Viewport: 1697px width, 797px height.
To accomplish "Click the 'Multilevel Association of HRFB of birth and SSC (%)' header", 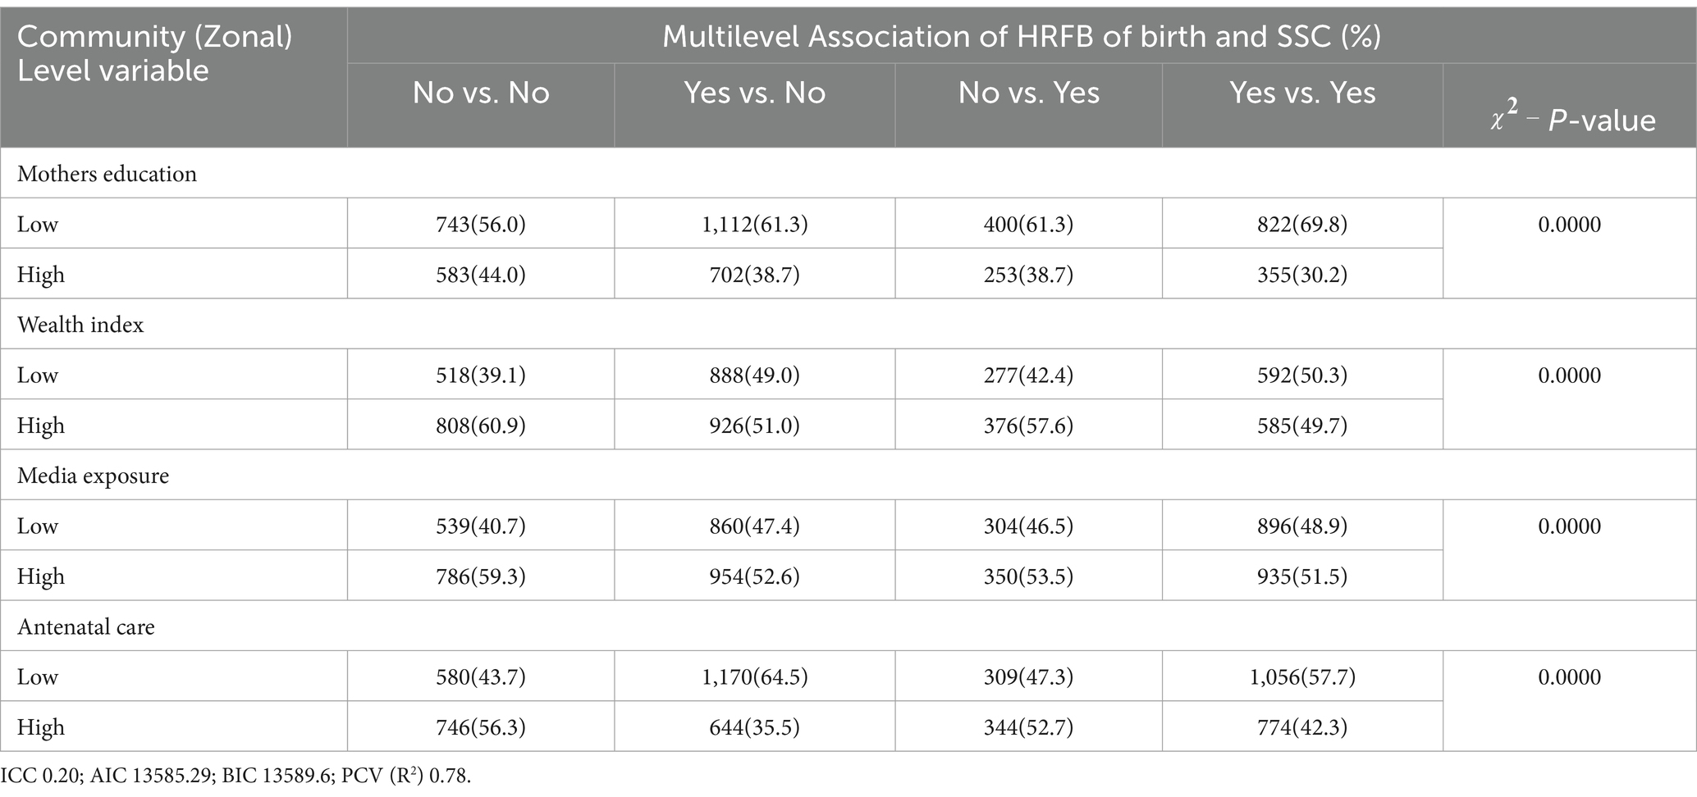I will [x=1022, y=37].
